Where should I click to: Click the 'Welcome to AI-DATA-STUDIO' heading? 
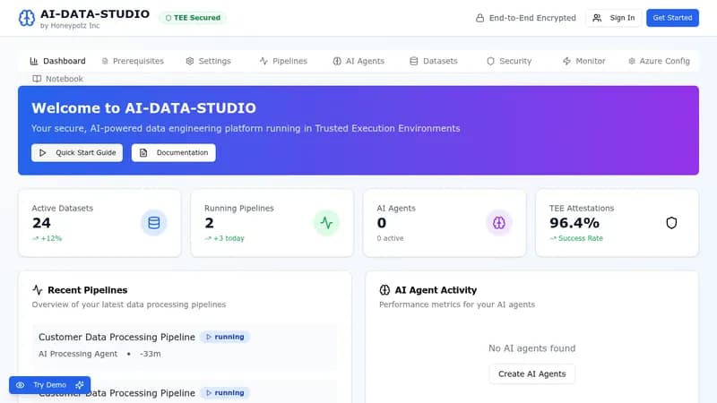[143, 107]
